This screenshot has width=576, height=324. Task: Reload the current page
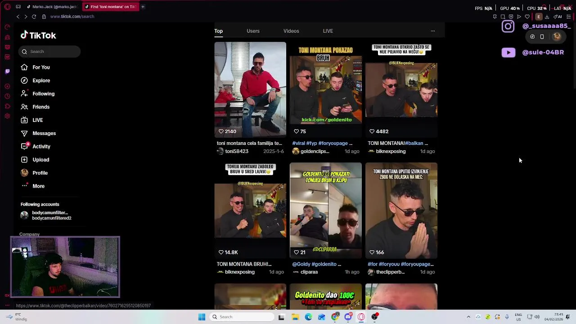(x=34, y=17)
